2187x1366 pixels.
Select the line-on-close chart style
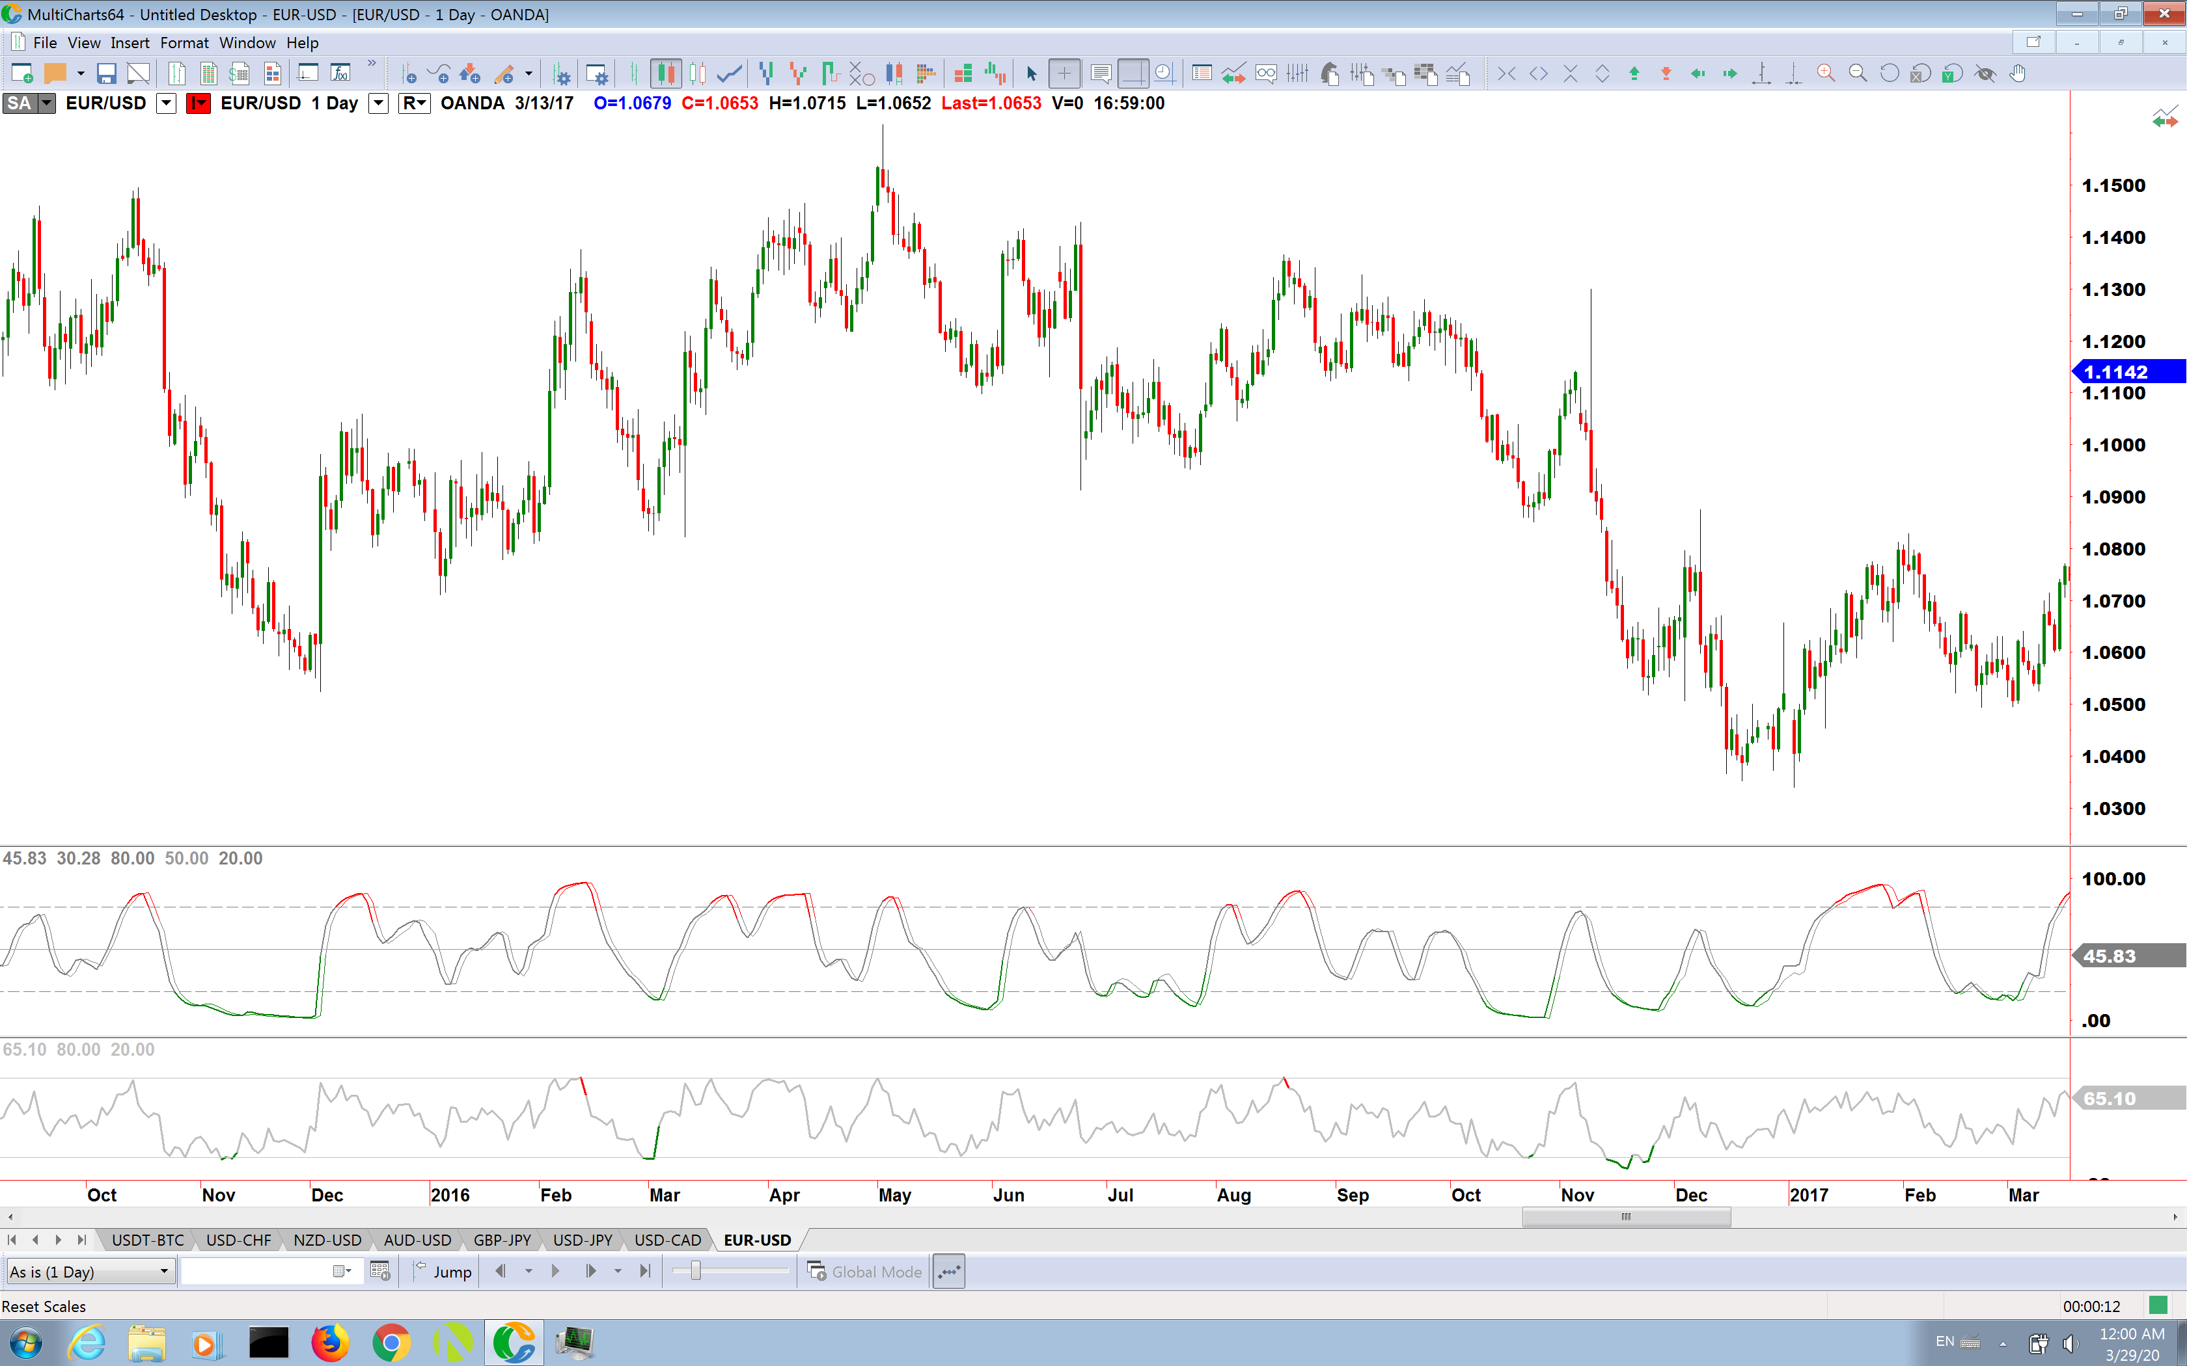point(729,73)
